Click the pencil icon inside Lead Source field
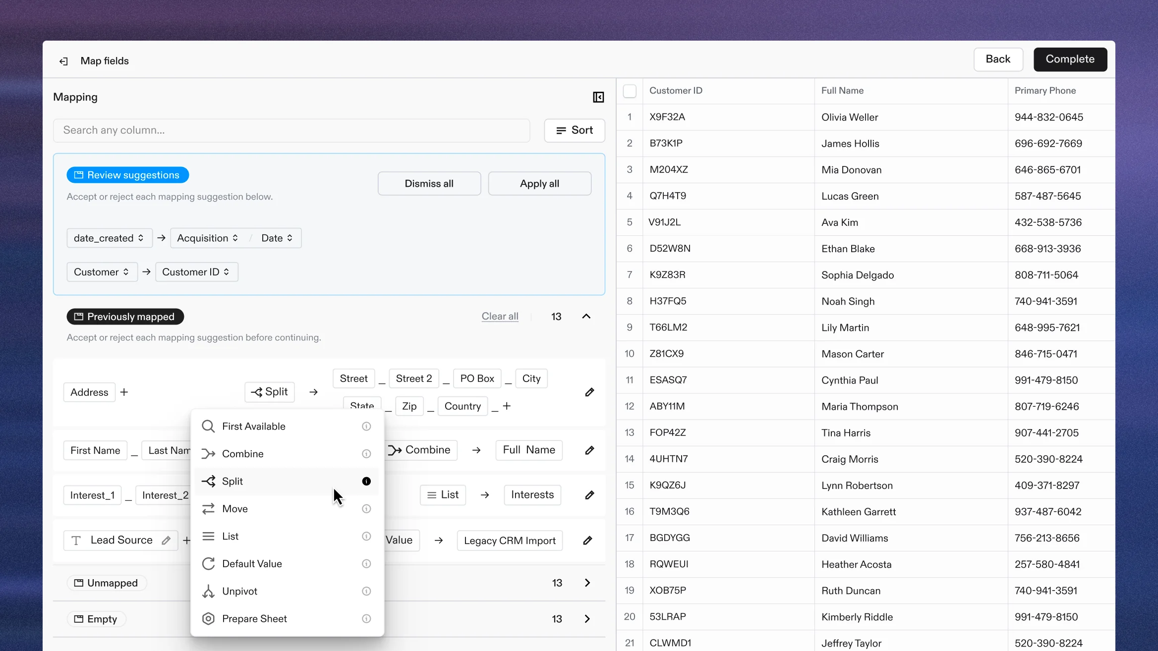The height and width of the screenshot is (651, 1158). pyautogui.click(x=166, y=540)
